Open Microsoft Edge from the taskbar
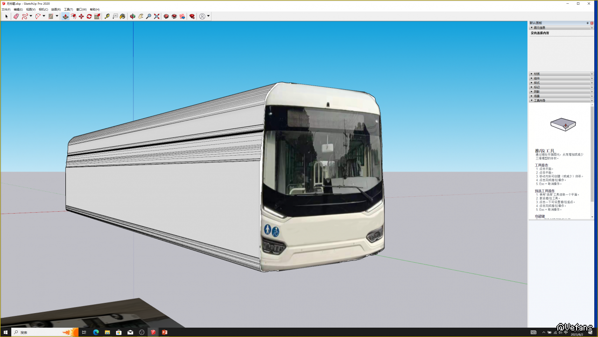Viewport: 598px width, 337px height. [x=96, y=332]
